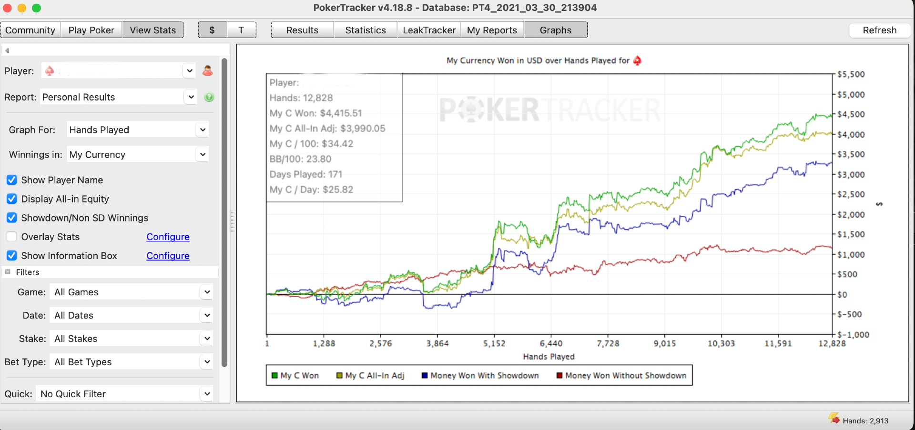The image size is (915, 430).
Task: Open the Quick filter dropdown
Action: tap(207, 394)
